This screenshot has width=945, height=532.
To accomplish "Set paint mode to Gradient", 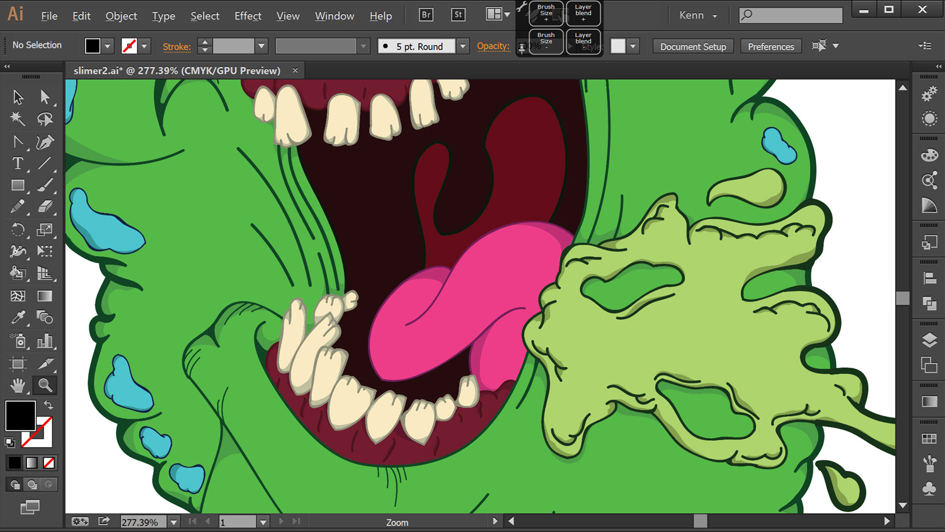I will pos(31,463).
